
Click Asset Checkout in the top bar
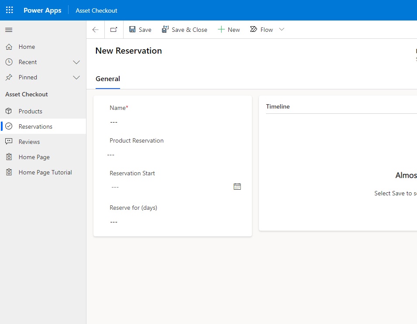pyautogui.click(x=96, y=10)
